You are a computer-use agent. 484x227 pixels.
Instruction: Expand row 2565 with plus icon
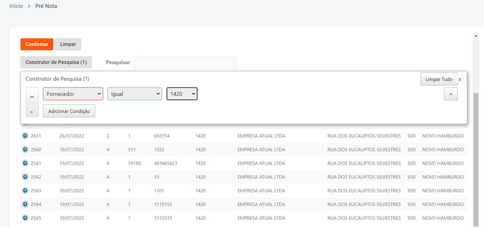tap(25, 218)
